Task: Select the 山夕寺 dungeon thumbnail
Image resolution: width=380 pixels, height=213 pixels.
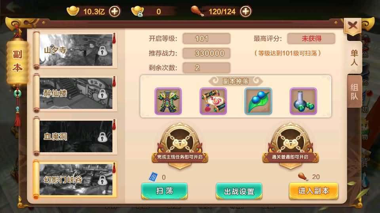Action: (x=76, y=50)
